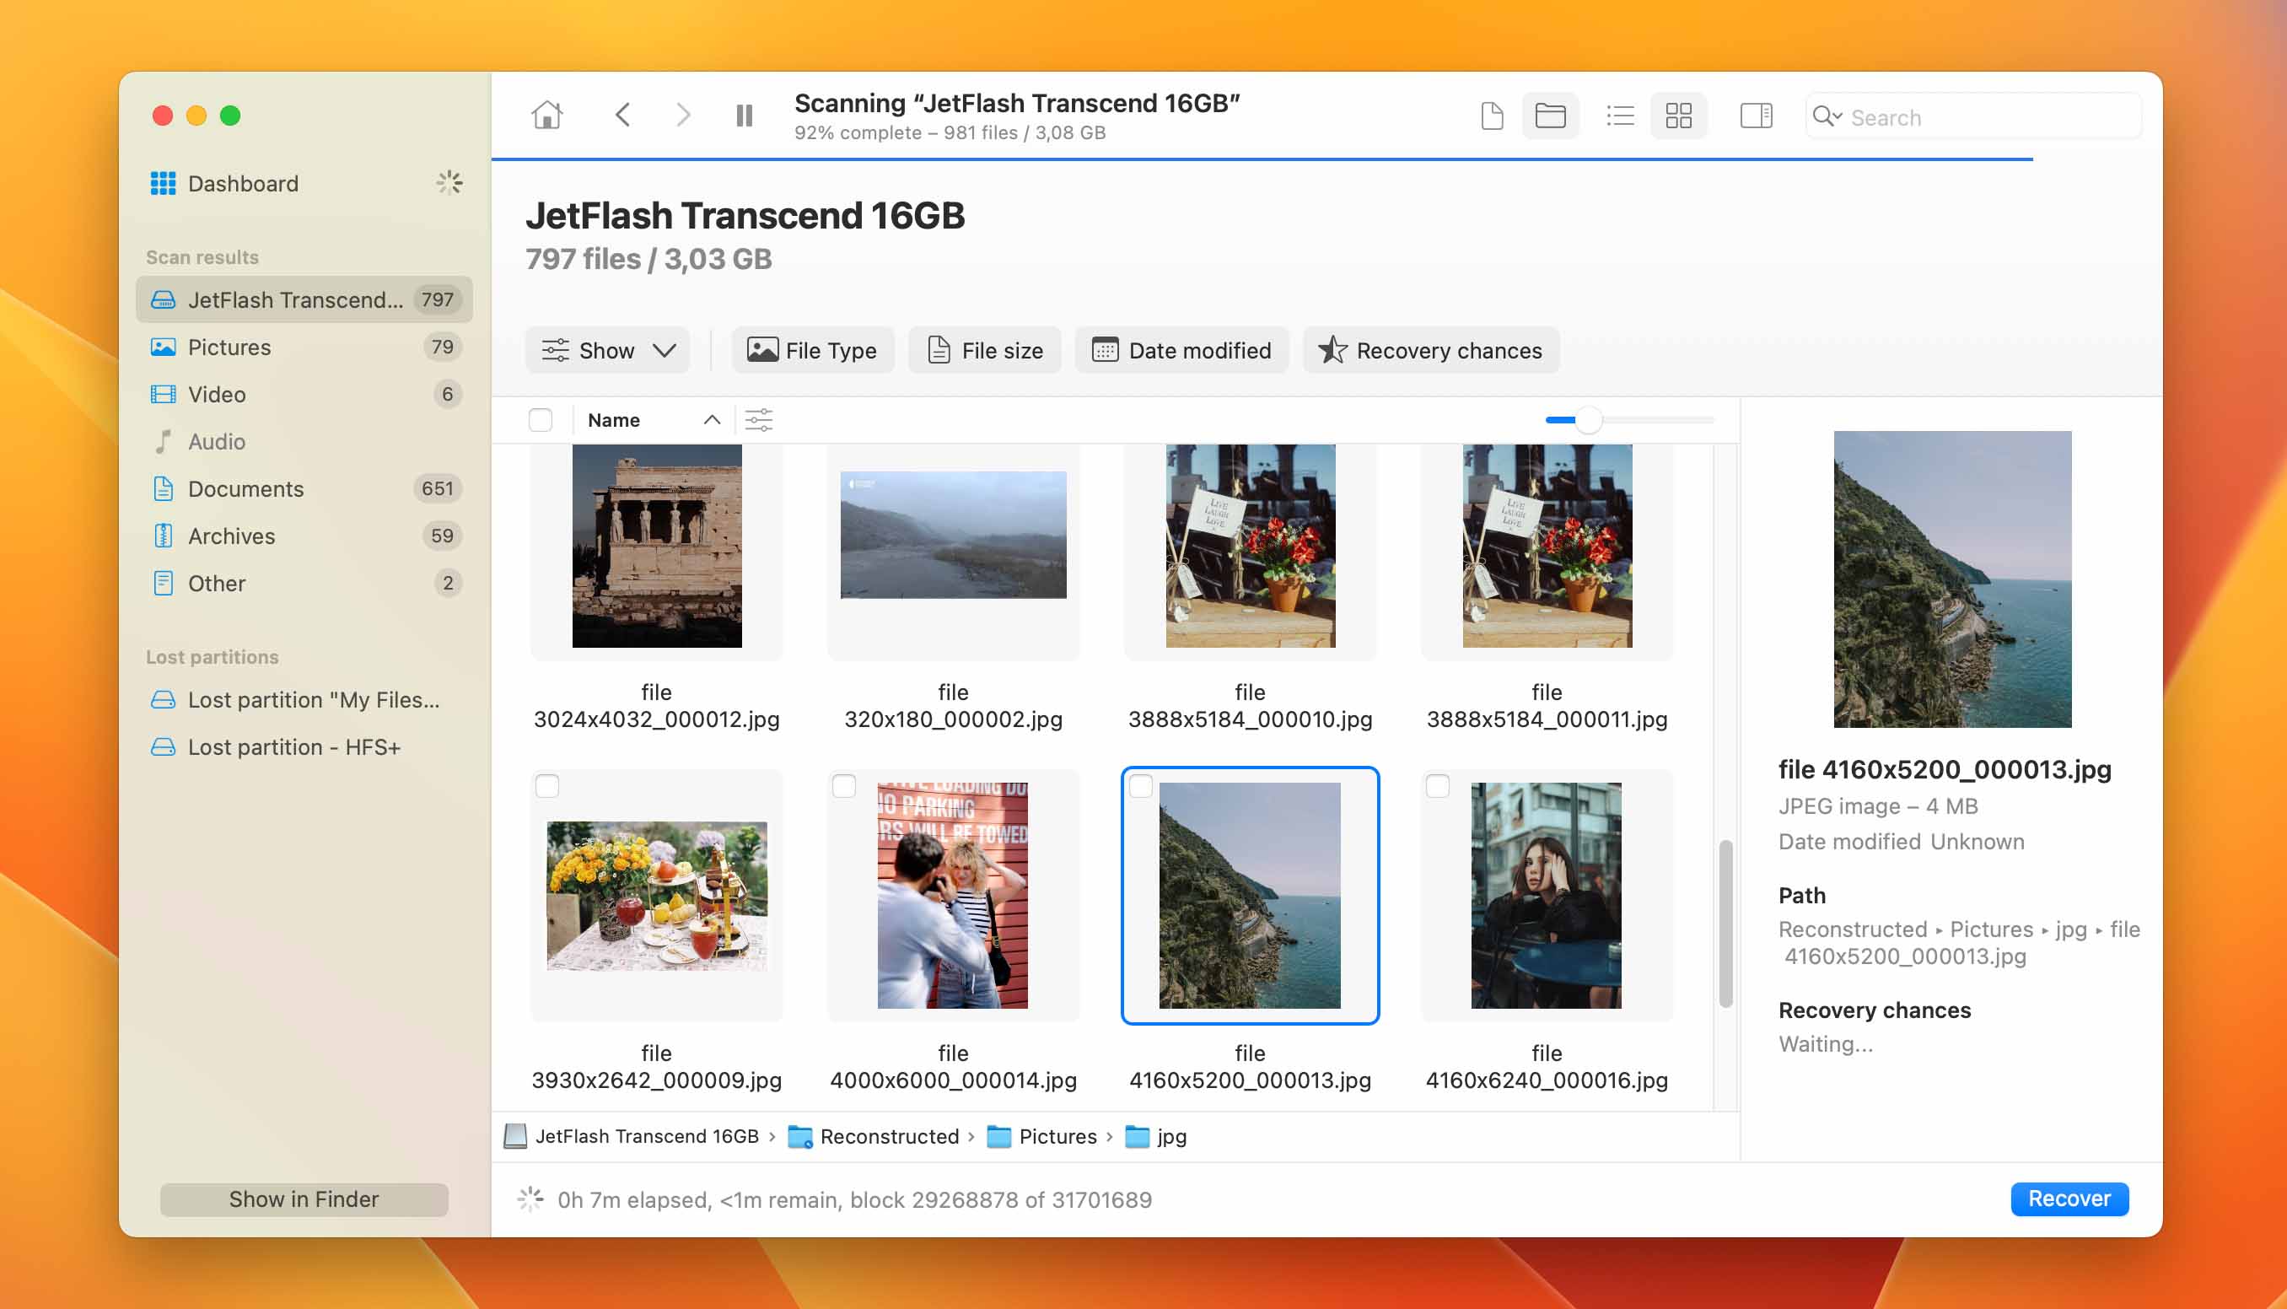Open the Video category
Viewport: 2287px width, 1309px height.
point(304,394)
